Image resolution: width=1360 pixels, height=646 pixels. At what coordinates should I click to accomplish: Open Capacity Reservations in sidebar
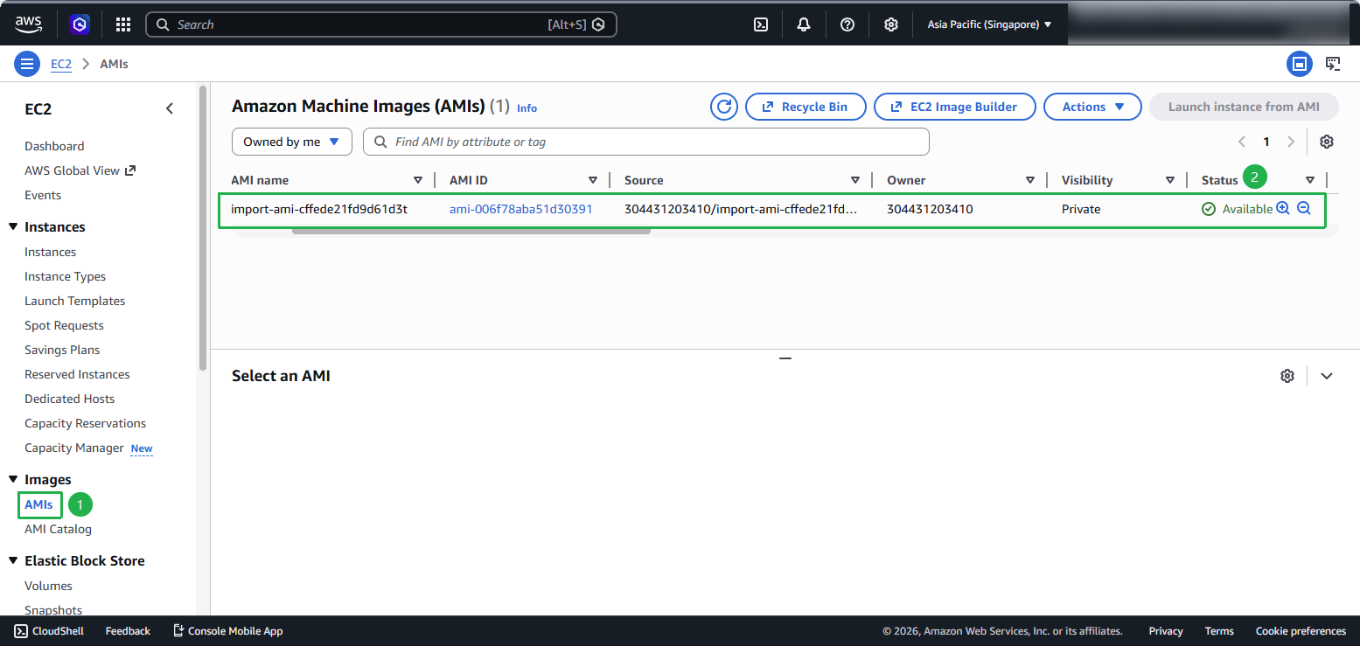[85, 423]
